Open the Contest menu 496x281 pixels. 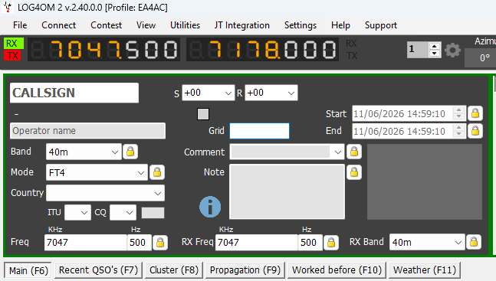click(106, 25)
